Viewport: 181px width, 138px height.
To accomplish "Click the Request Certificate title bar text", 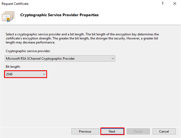I will click(15, 4).
